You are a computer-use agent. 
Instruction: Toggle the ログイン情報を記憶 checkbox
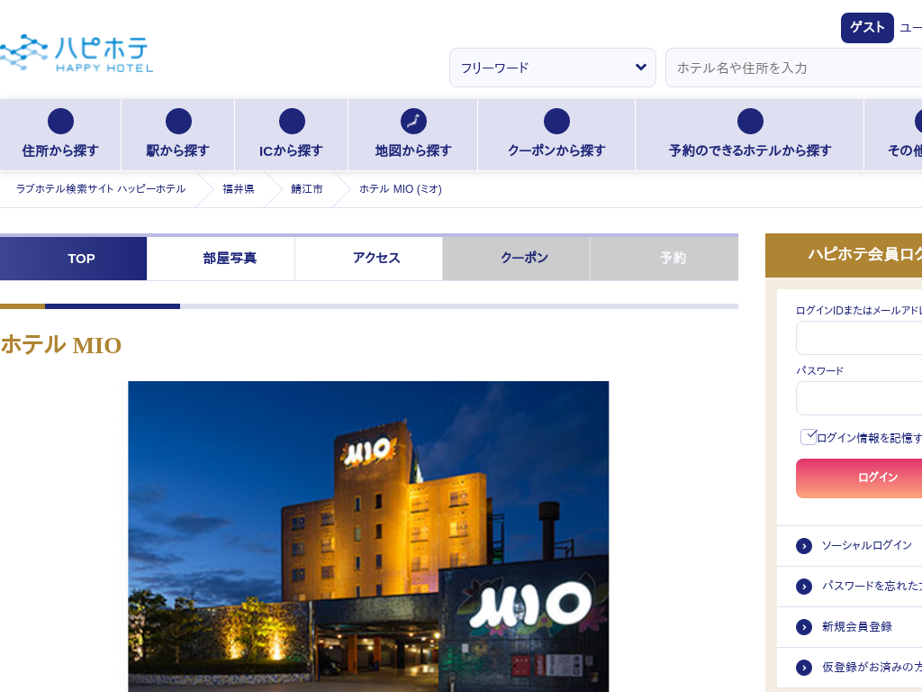809,437
